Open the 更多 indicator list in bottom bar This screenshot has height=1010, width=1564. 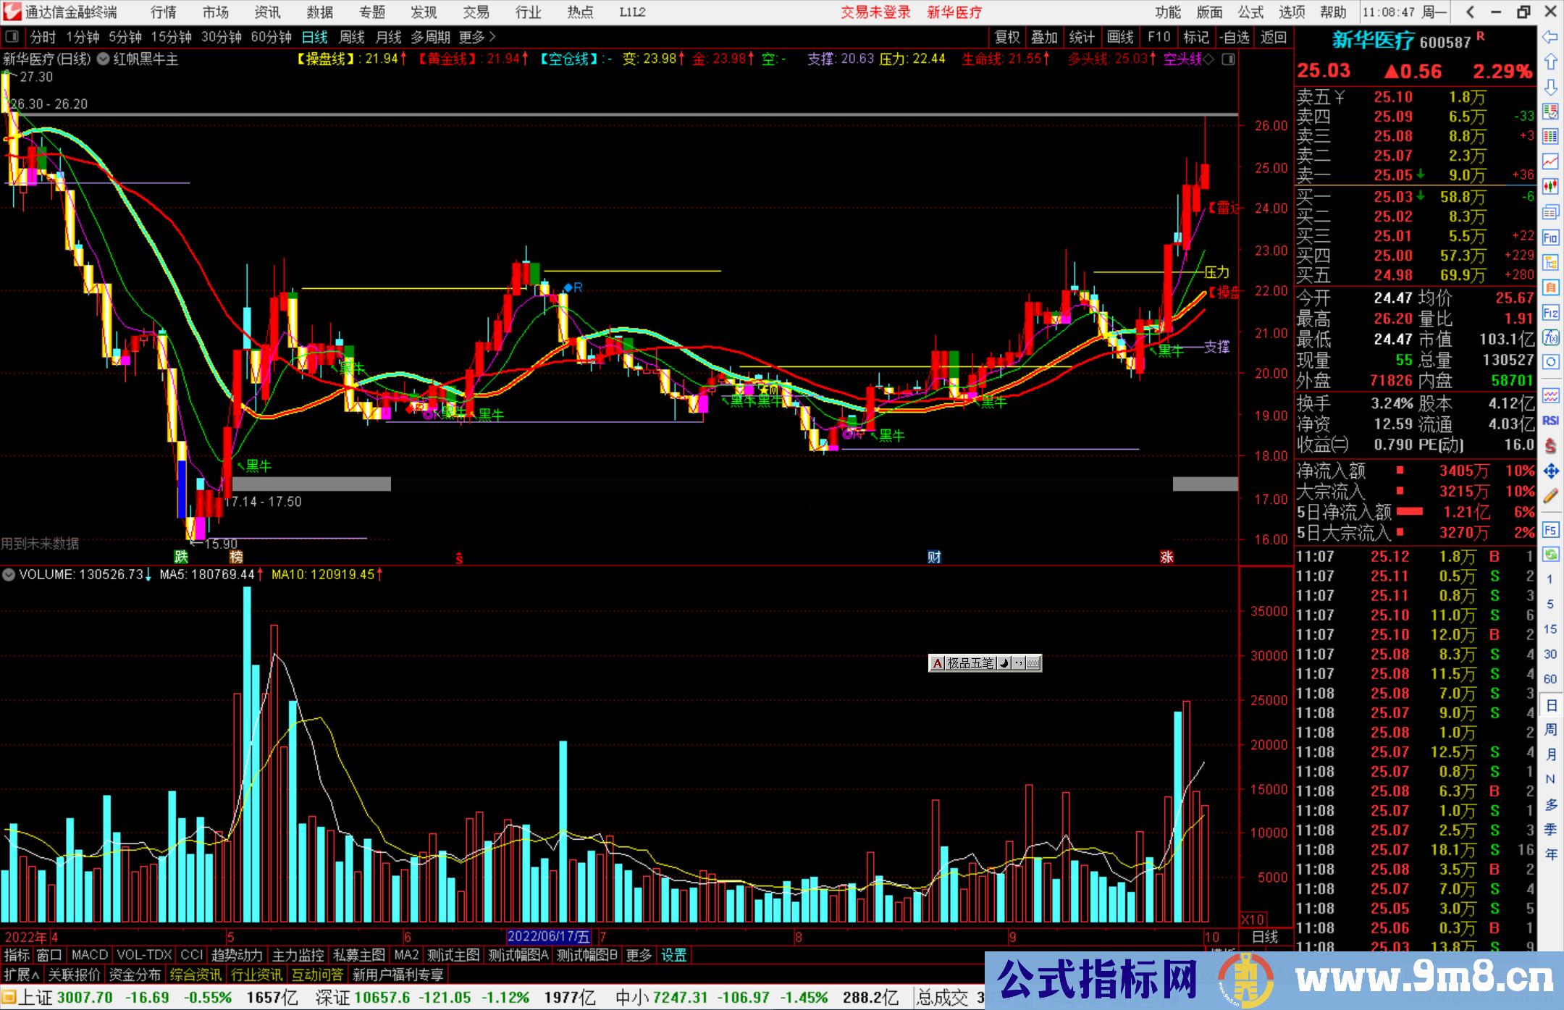[639, 956]
